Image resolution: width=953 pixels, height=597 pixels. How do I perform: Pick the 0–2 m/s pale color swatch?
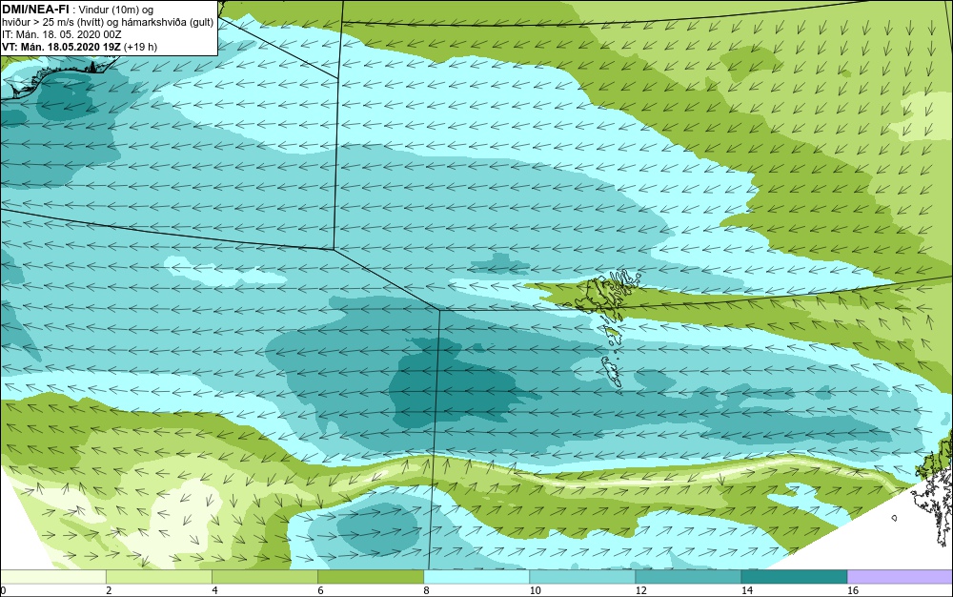click(53, 577)
